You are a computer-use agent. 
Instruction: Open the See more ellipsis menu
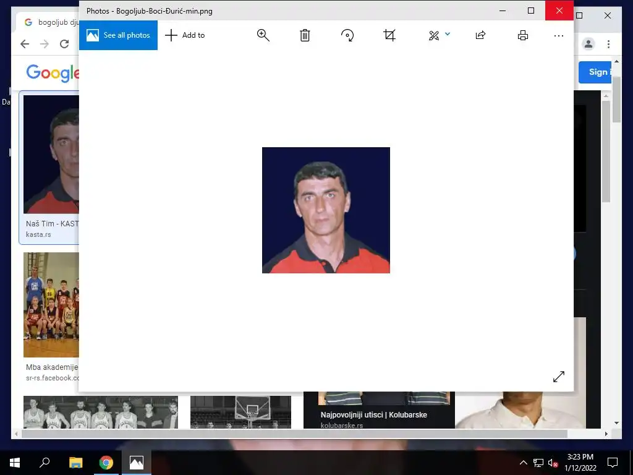point(559,36)
